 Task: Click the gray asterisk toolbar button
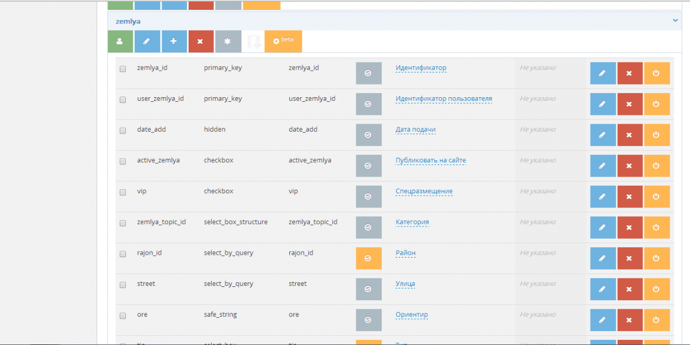tap(228, 41)
